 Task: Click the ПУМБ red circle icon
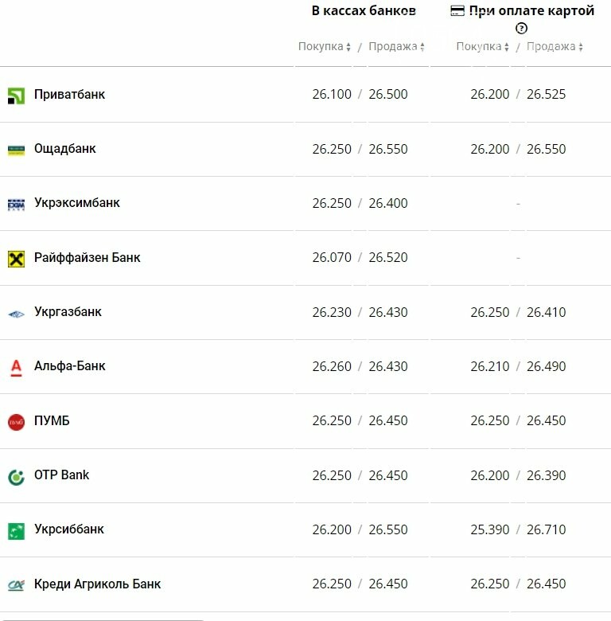[x=16, y=422]
